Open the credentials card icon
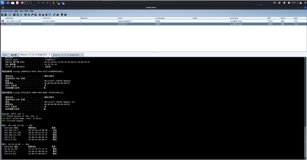The width and height of the screenshot is (307, 160). (x=25, y=15)
